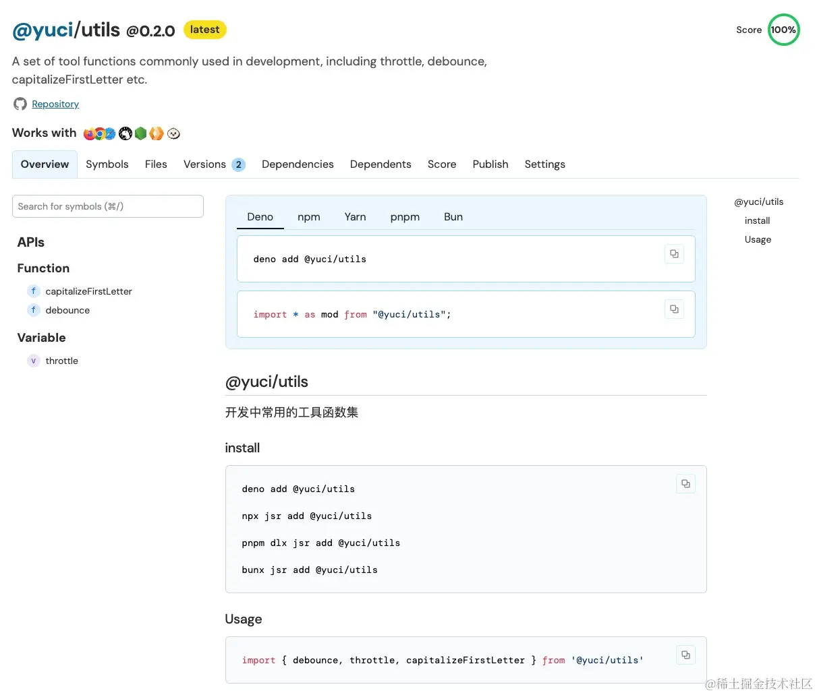Jump to install in the table of contents

pos(757,220)
